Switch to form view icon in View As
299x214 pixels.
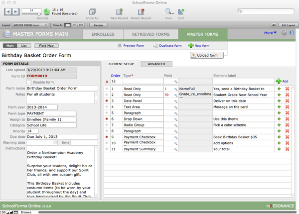(x=67, y=25)
